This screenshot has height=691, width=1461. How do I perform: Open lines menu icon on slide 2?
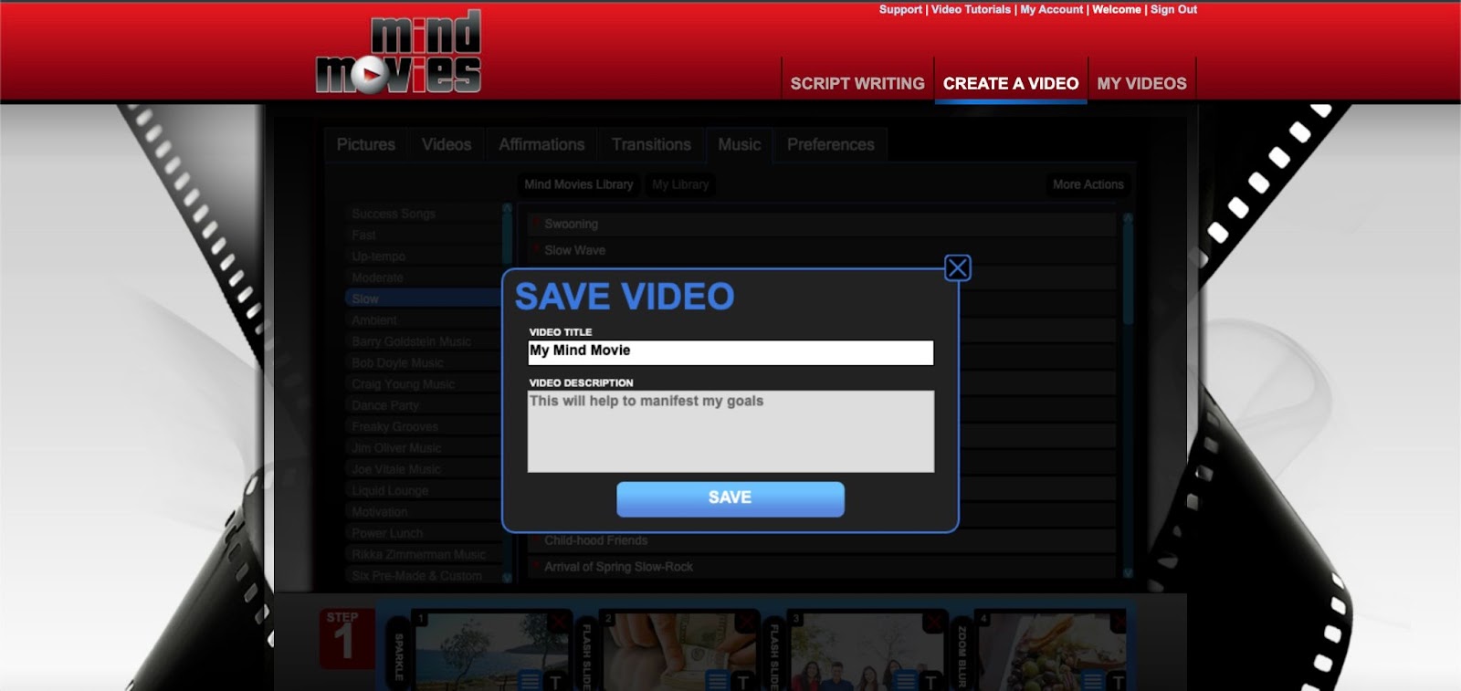click(x=718, y=681)
